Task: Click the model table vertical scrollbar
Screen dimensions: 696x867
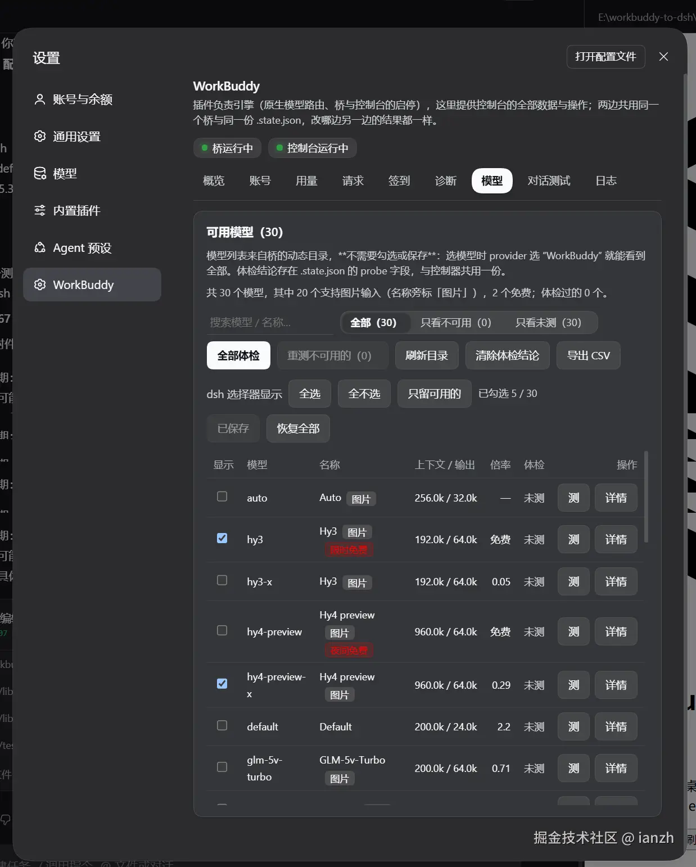Action: (646, 496)
